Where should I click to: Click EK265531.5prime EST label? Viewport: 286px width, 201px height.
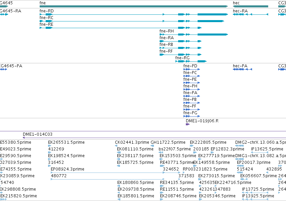(67, 142)
